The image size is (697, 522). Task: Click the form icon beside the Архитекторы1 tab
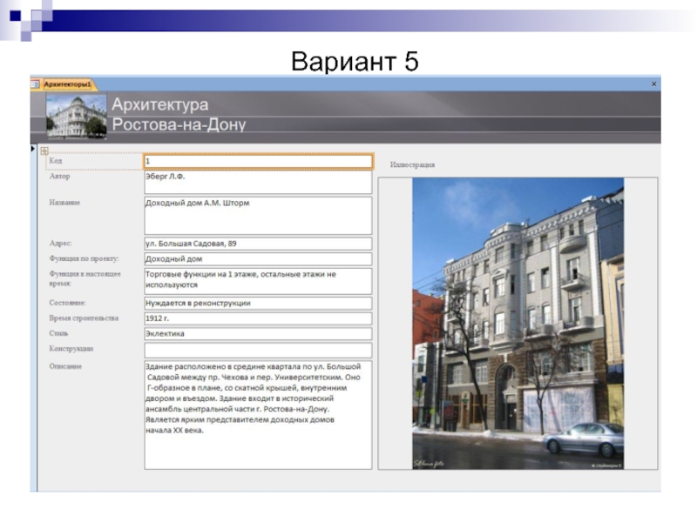[x=36, y=84]
